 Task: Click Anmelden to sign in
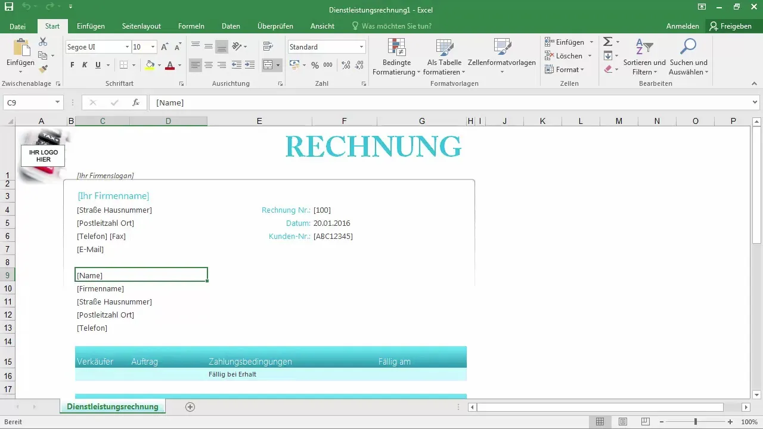coord(683,26)
